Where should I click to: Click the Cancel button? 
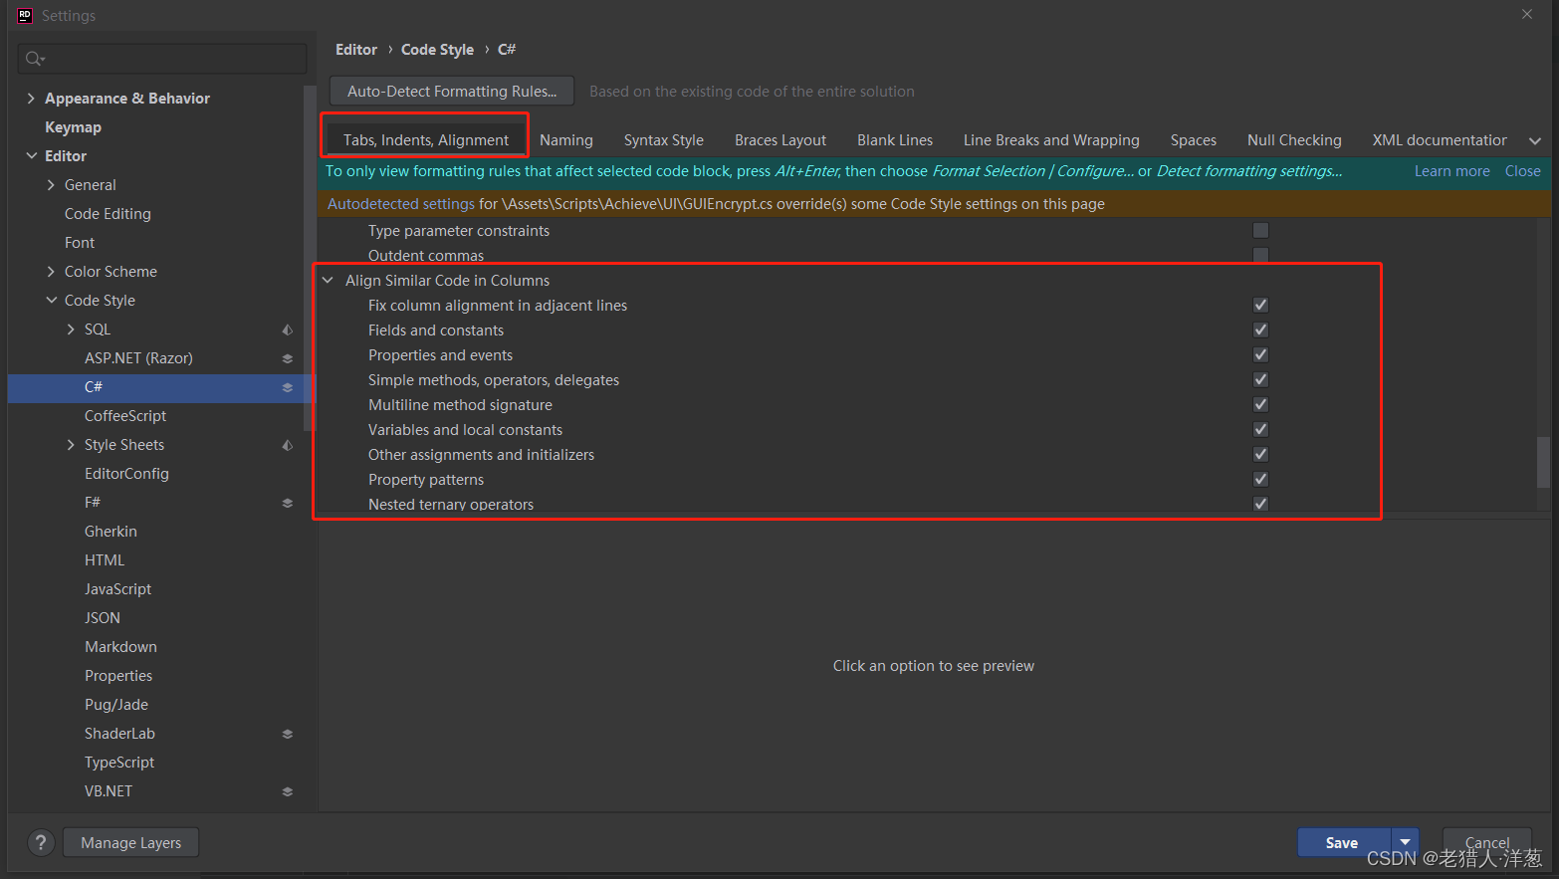(x=1487, y=843)
